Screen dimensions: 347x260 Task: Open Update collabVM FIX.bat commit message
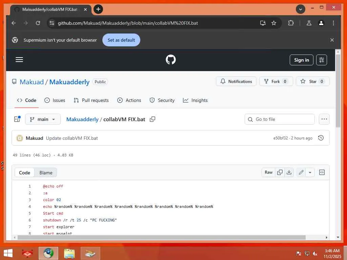tap(72, 138)
